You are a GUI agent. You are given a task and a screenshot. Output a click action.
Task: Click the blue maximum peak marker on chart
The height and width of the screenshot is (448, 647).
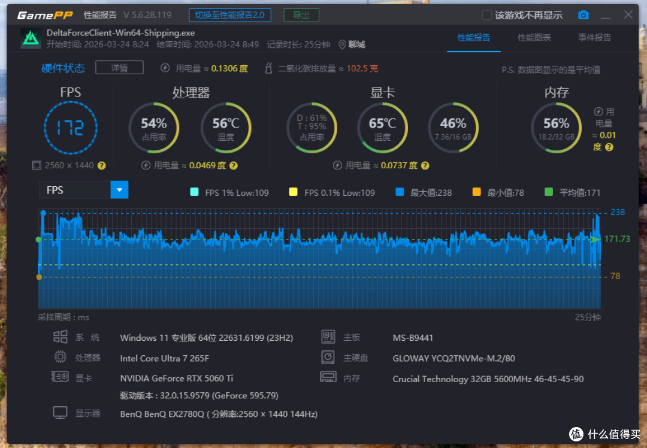coord(43,213)
